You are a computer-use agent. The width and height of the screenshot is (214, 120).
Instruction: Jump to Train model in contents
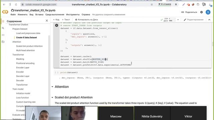click(18, 89)
